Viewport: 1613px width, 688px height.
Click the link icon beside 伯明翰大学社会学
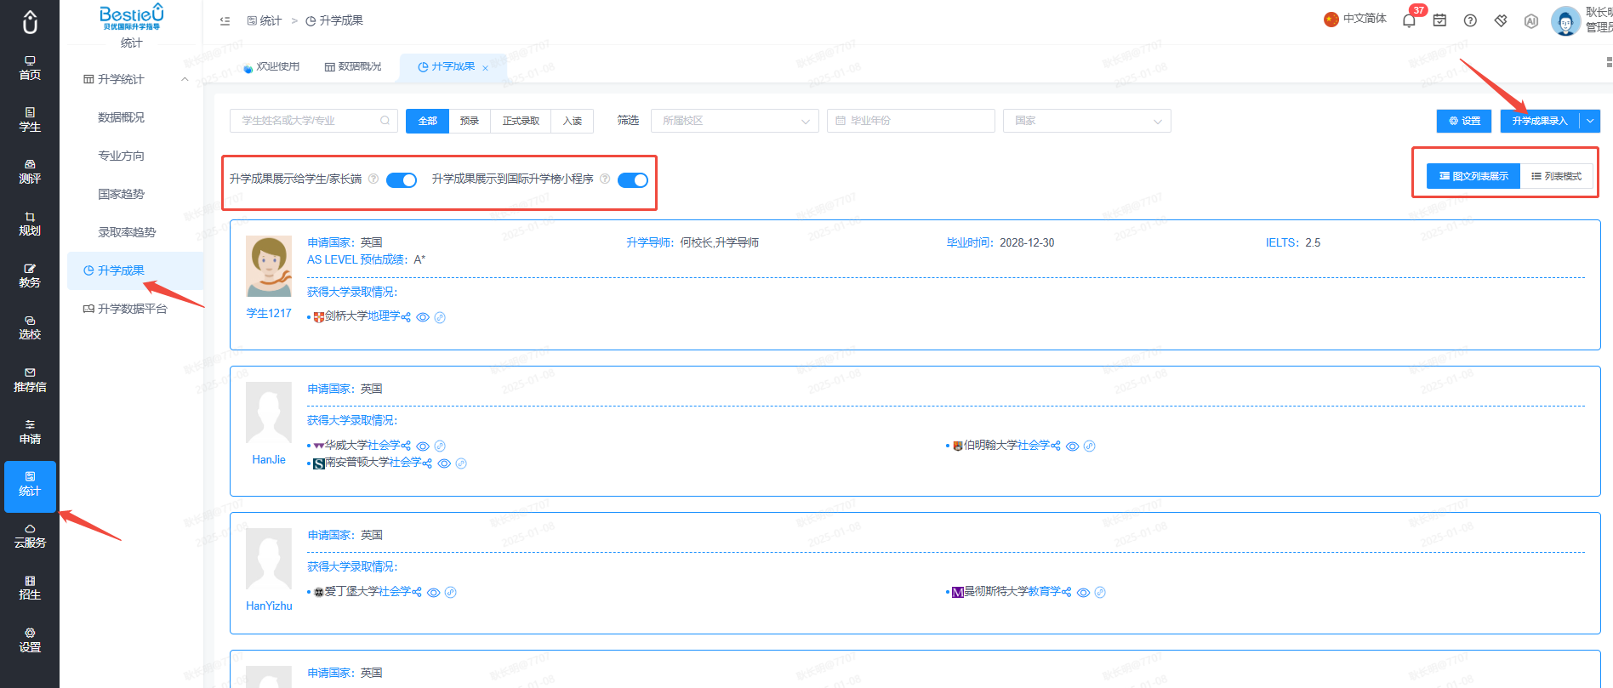(x=1089, y=446)
